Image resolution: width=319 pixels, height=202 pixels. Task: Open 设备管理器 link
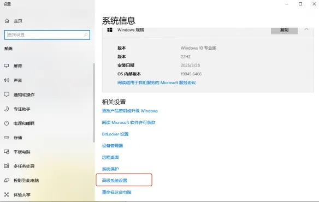coord(113,146)
